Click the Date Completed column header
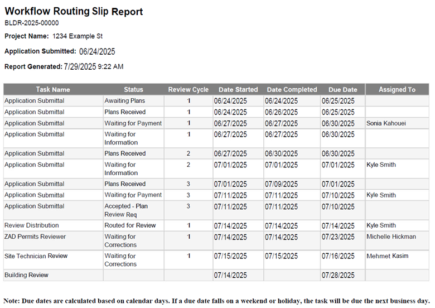 click(292, 89)
